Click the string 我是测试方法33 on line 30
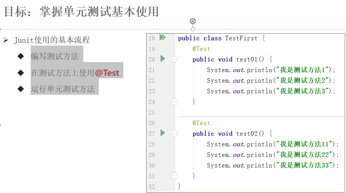Screen dimensions: 346x193 (304, 166)
